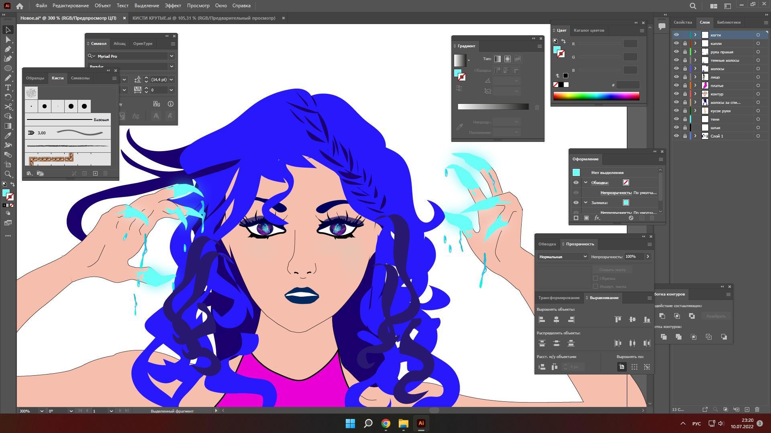Click linear gradient type icon
771x433 pixels.
click(x=498, y=59)
